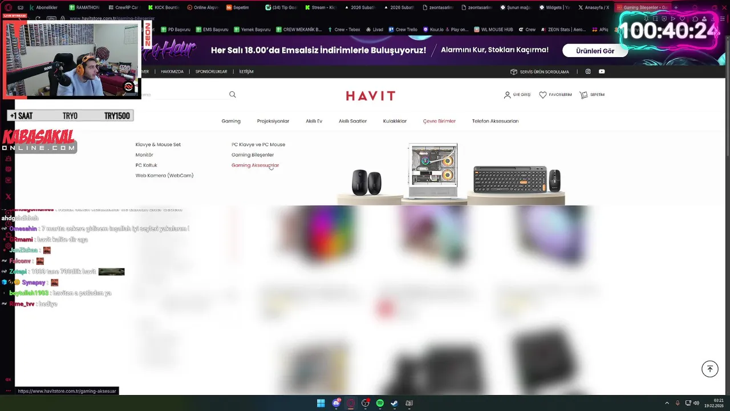Open the Kulaklıklar menu
Image resolution: width=730 pixels, height=411 pixels.
coord(395,121)
